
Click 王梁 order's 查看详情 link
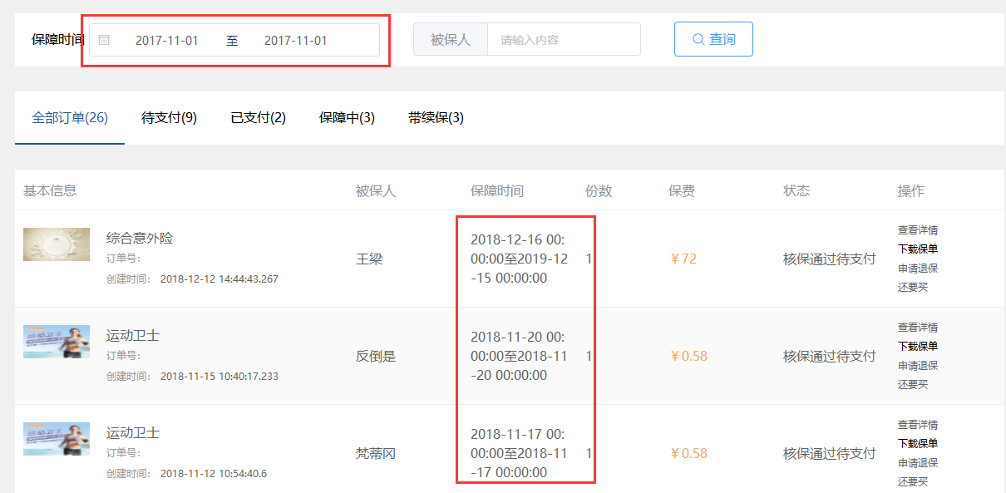[x=918, y=230]
